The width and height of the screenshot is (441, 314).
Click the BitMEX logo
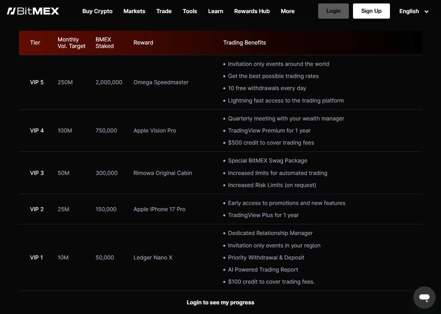point(33,11)
